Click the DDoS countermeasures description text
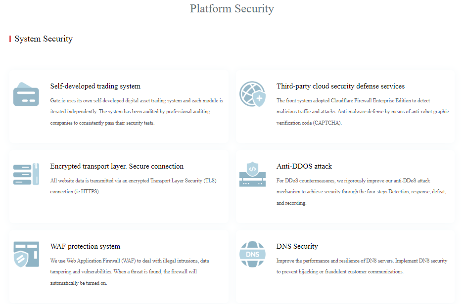Image resolution: width=464 pixels, height=304 pixels. [361, 192]
